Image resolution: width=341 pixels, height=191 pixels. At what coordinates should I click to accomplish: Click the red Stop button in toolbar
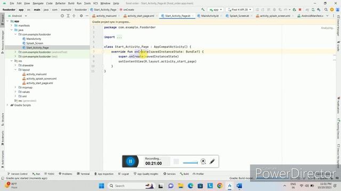(300, 10)
